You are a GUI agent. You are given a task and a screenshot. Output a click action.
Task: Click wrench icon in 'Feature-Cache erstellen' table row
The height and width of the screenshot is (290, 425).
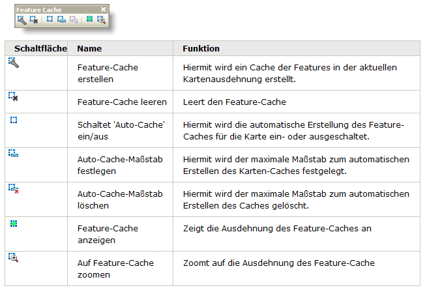pos(13,62)
